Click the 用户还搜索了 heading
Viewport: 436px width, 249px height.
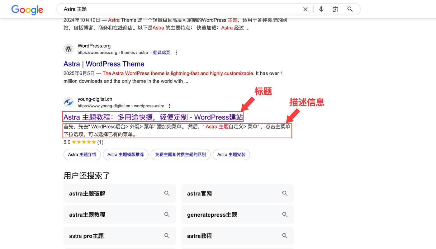(87, 176)
